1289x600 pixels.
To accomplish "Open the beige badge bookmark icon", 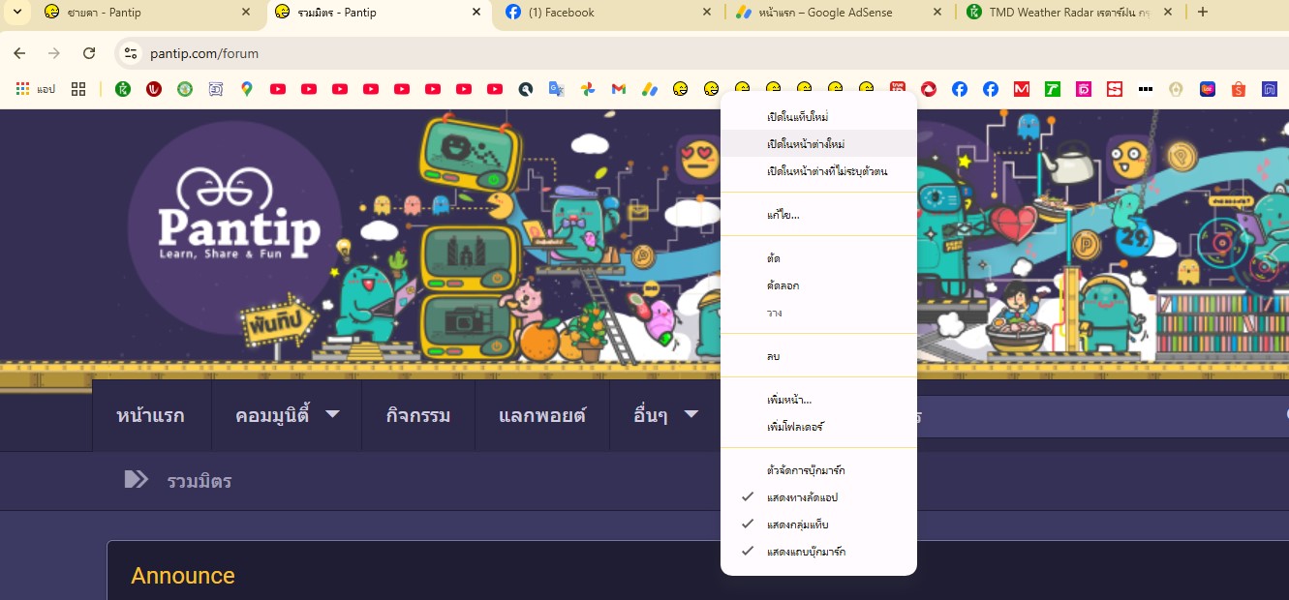I will pos(1177,89).
